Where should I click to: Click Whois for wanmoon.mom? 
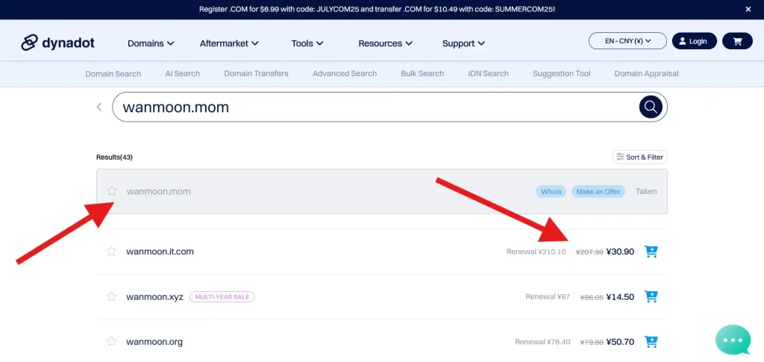pyautogui.click(x=551, y=192)
